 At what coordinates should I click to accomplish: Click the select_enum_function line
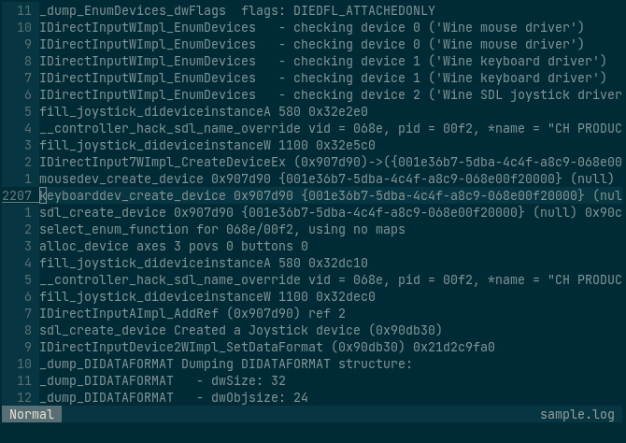coord(222,229)
